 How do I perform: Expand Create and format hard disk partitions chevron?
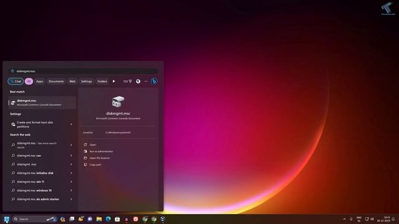[71, 124]
